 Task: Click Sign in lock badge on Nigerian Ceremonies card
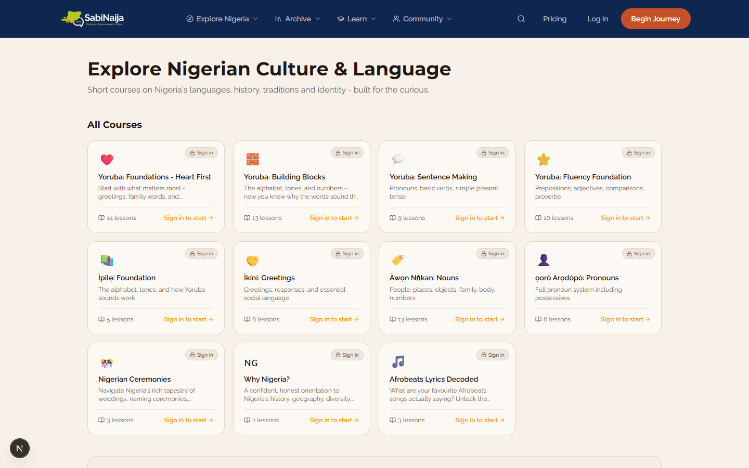click(201, 355)
